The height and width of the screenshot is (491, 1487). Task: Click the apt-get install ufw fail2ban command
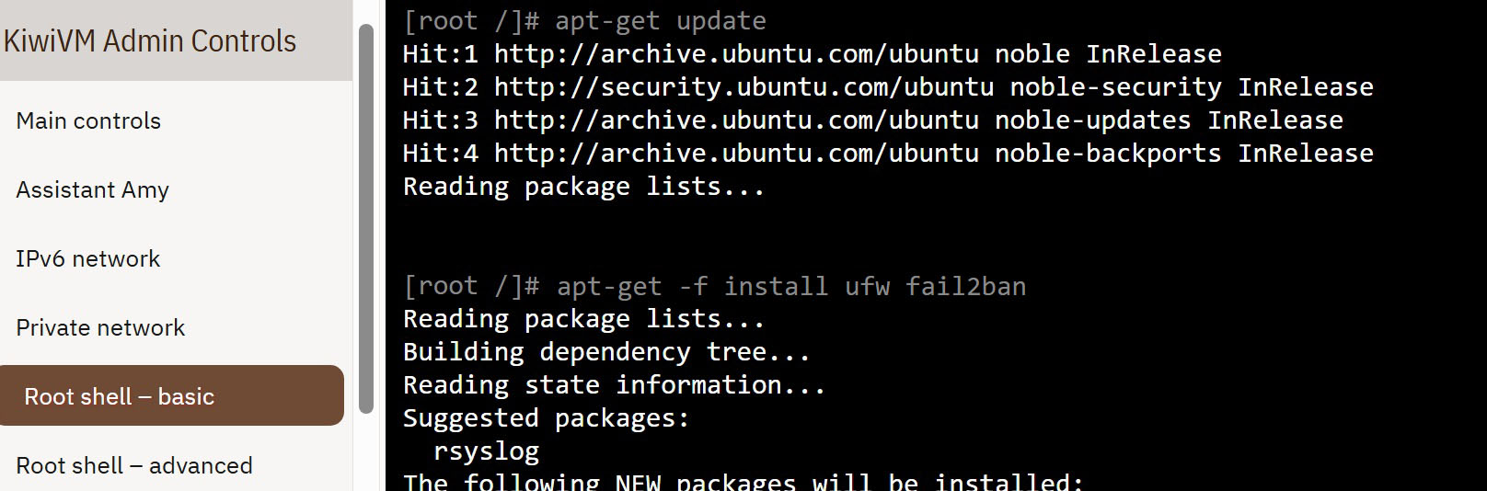click(714, 286)
